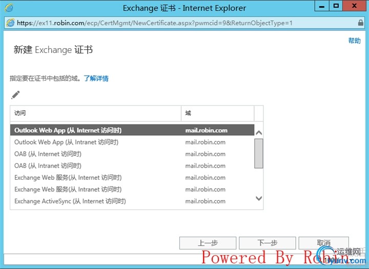The height and width of the screenshot is (269, 369).
Task: Click mail.robin.com in the ActiveSync row
Action: pos(205,201)
